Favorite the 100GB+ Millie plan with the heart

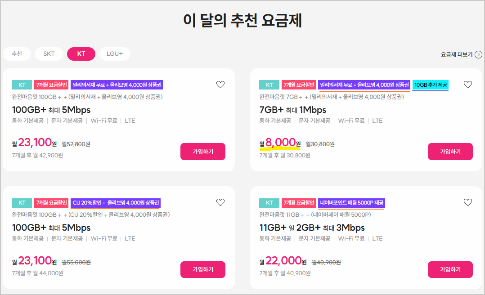tap(220, 85)
